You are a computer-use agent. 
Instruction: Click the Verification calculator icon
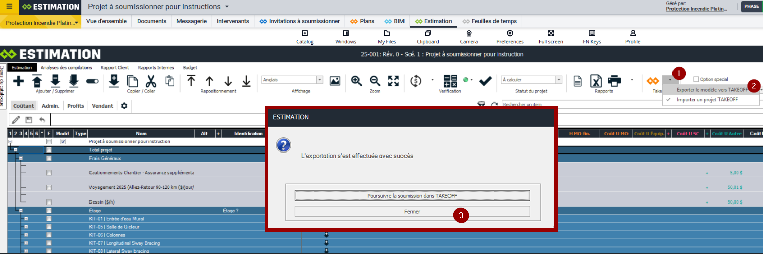(x=450, y=81)
